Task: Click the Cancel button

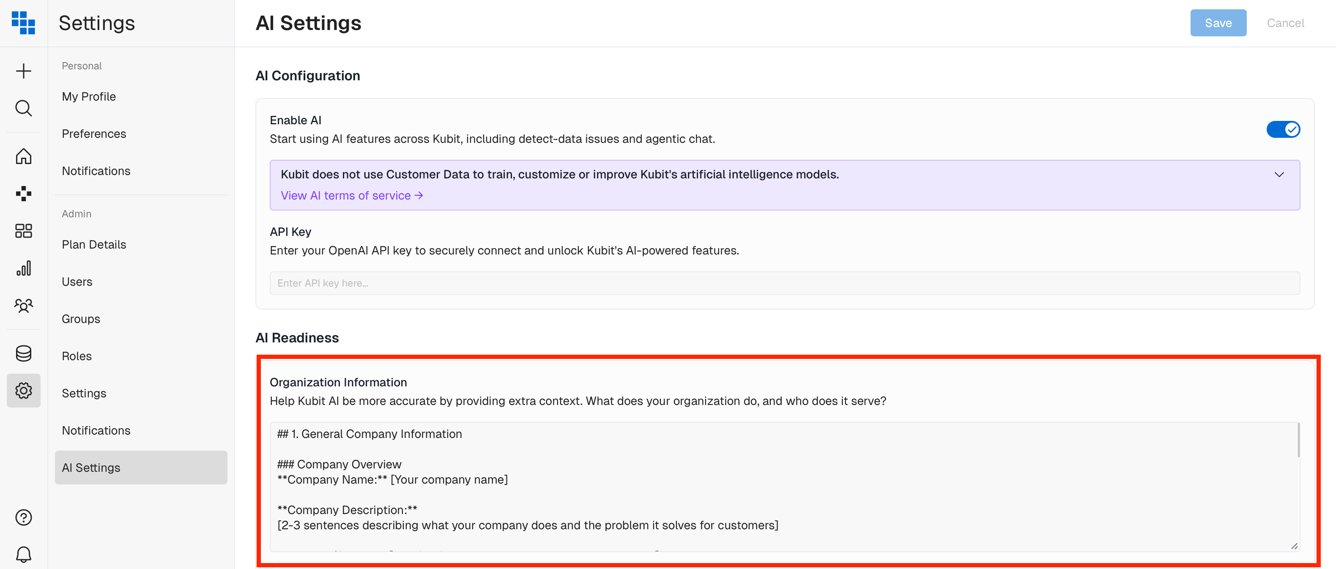Action: pos(1285,23)
